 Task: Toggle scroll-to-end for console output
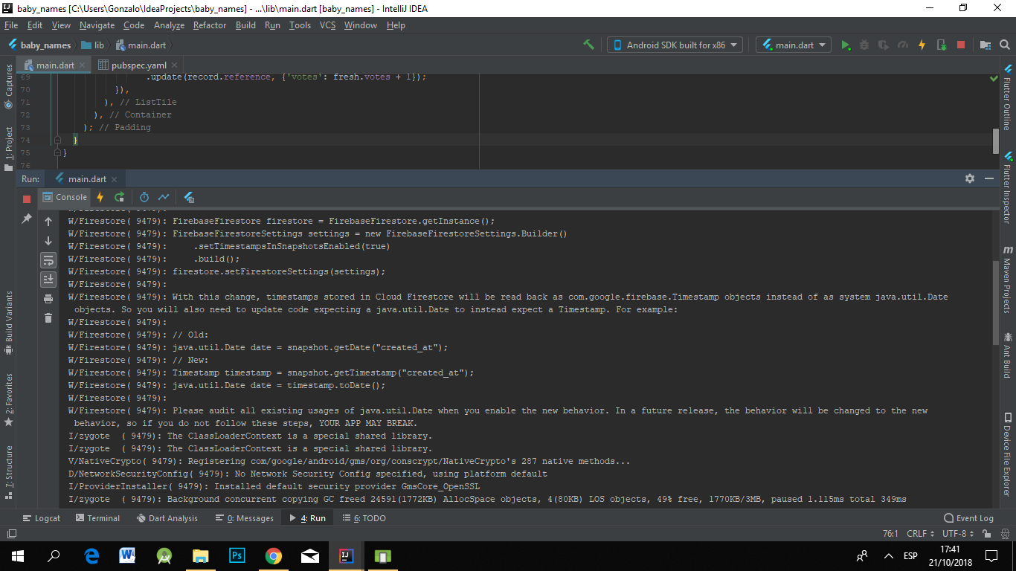point(48,279)
